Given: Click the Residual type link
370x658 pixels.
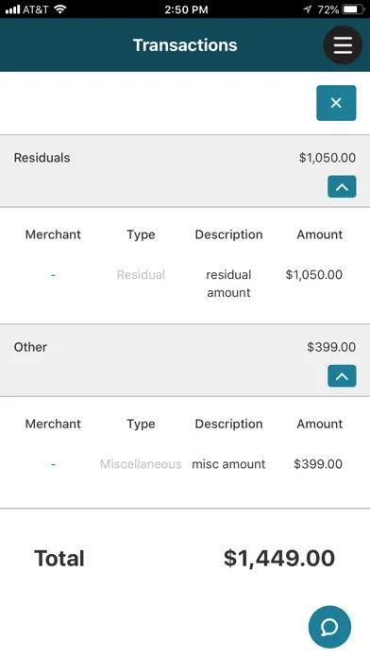Looking at the screenshot, I should click(141, 275).
